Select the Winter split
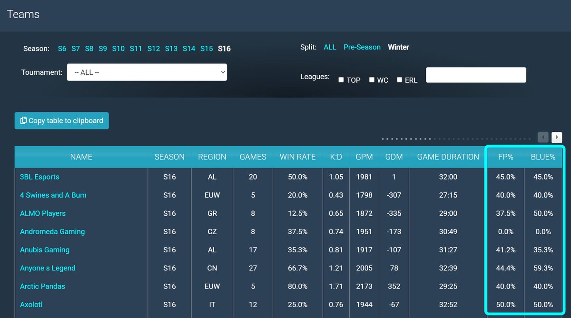The height and width of the screenshot is (318, 571). pyautogui.click(x=398, y=47)
